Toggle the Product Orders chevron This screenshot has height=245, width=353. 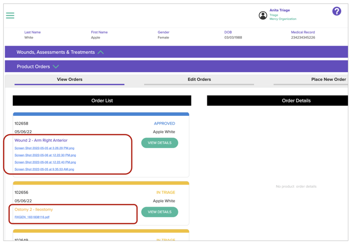(56, 67)
